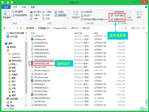Switch to large thumbnails via status bar icon

(145, 109)
